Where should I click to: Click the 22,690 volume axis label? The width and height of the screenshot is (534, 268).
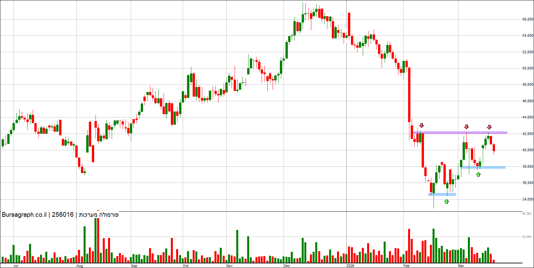(x=526, y=237)
